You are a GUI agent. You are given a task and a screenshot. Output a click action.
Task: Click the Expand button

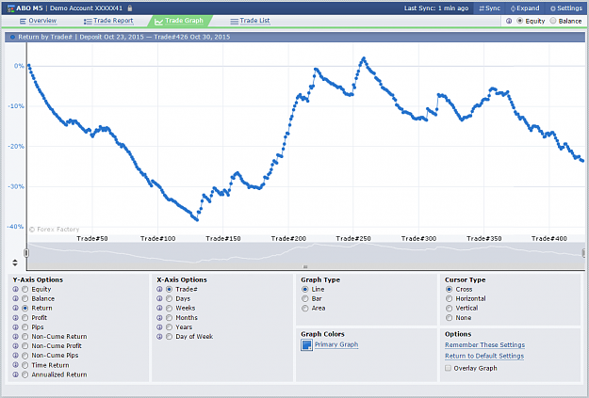[x=525, y=8]
